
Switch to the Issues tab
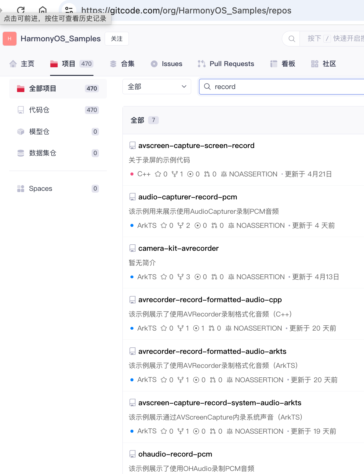pos(166,64)
